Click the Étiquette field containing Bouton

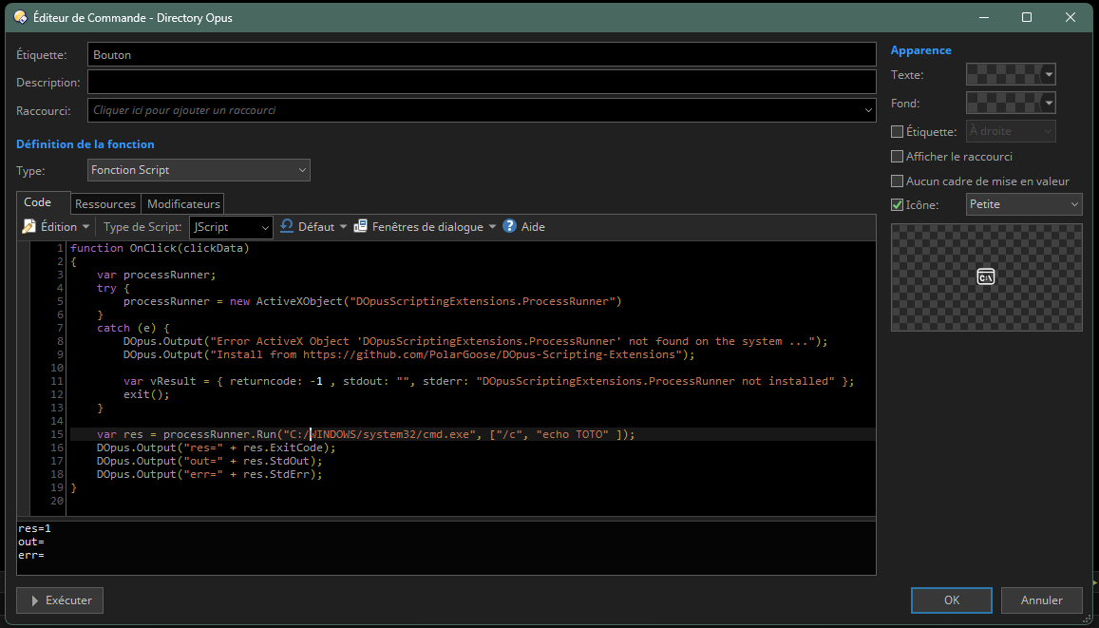click(482, 55)
